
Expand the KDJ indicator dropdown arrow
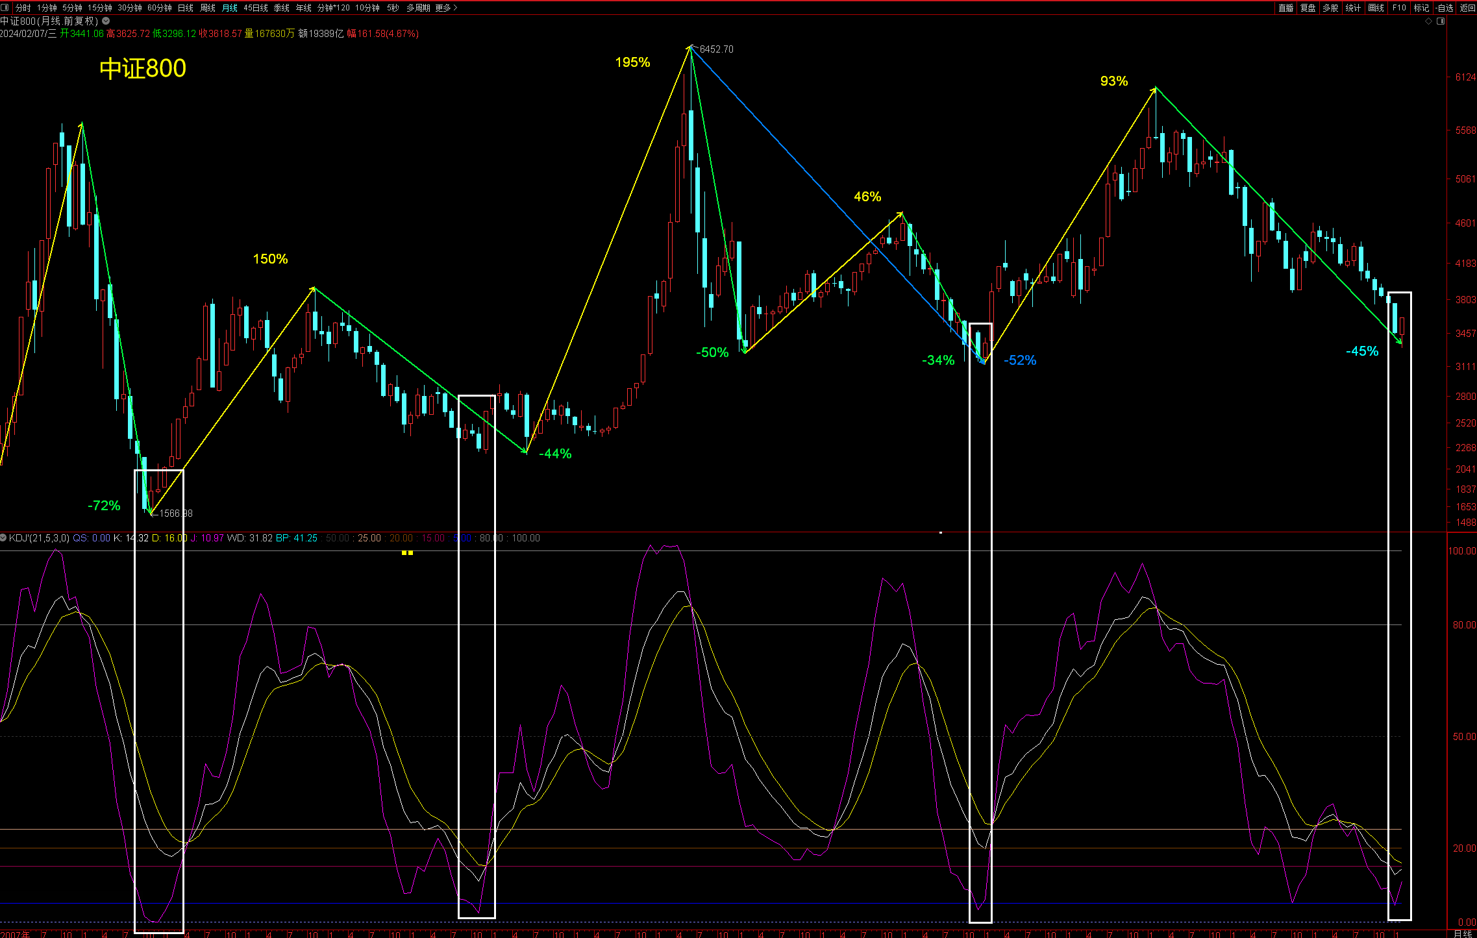[3, 537]
